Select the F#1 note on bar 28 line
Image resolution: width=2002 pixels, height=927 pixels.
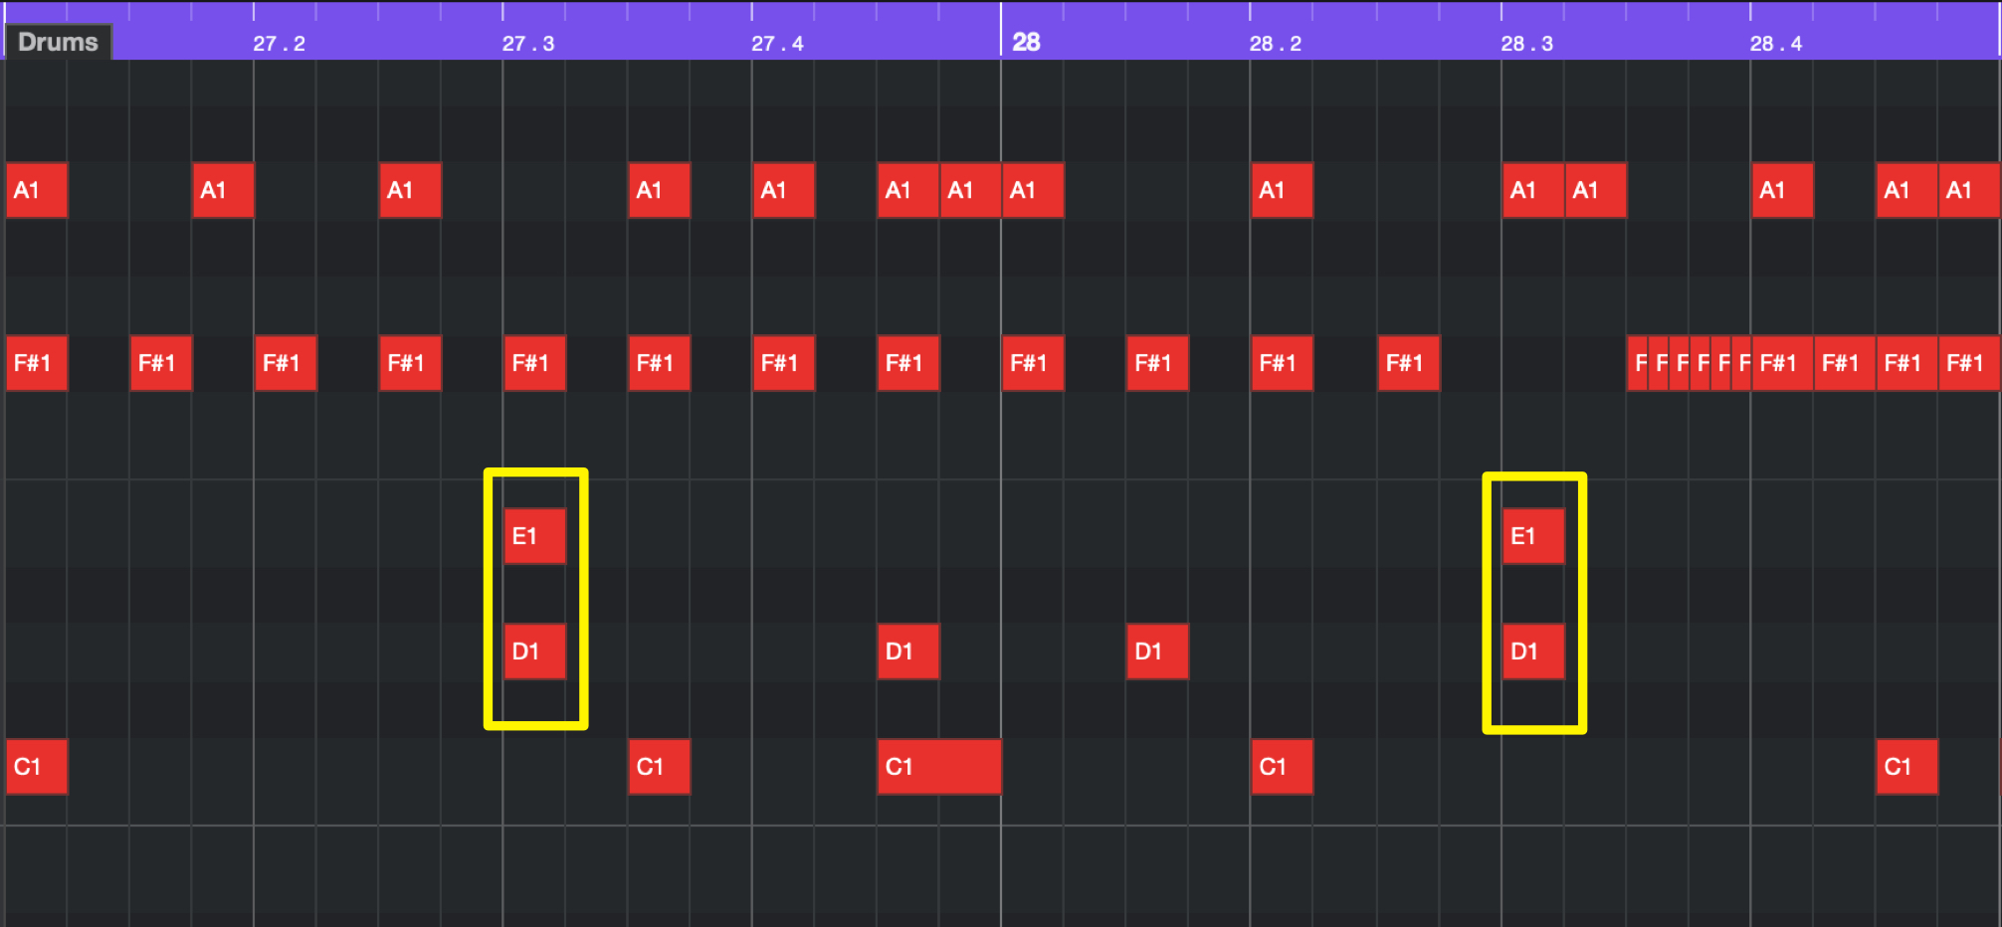pos(1033,363)
